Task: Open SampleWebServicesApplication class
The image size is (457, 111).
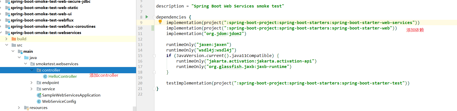Action: coord(71,95)
